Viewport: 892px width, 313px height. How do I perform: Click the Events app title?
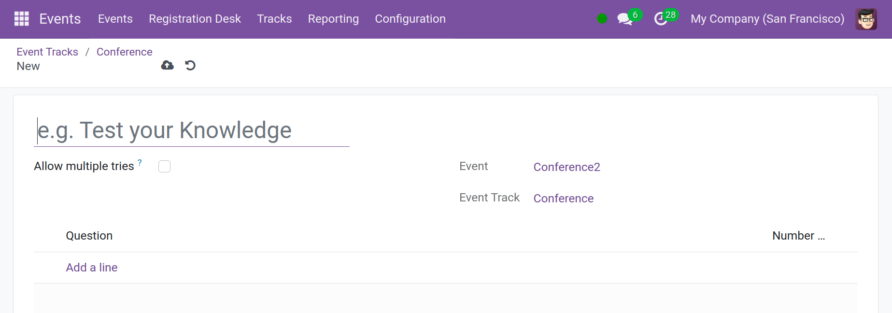coord(60,19)
